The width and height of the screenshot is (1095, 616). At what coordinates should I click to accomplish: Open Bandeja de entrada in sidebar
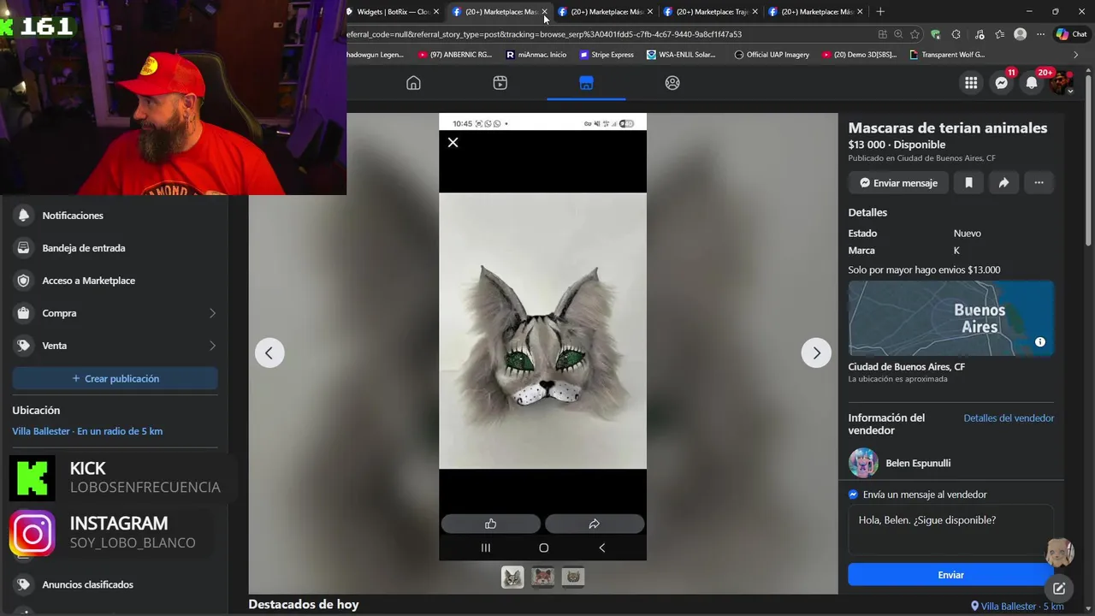tap(115, 248)
